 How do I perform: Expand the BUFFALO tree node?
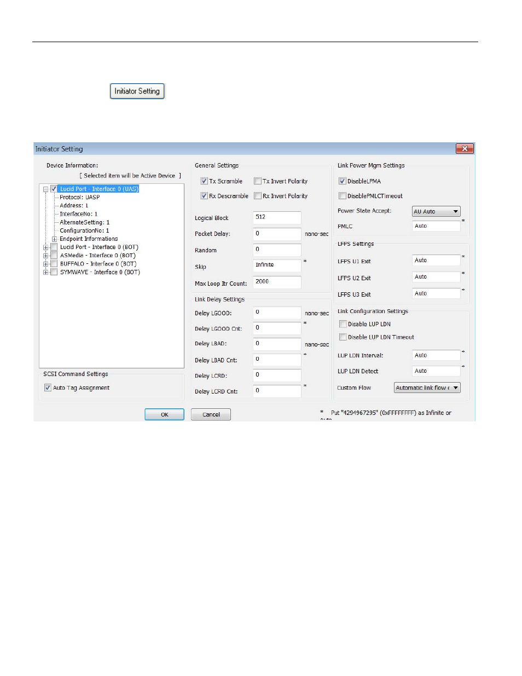tap(46, 264)
